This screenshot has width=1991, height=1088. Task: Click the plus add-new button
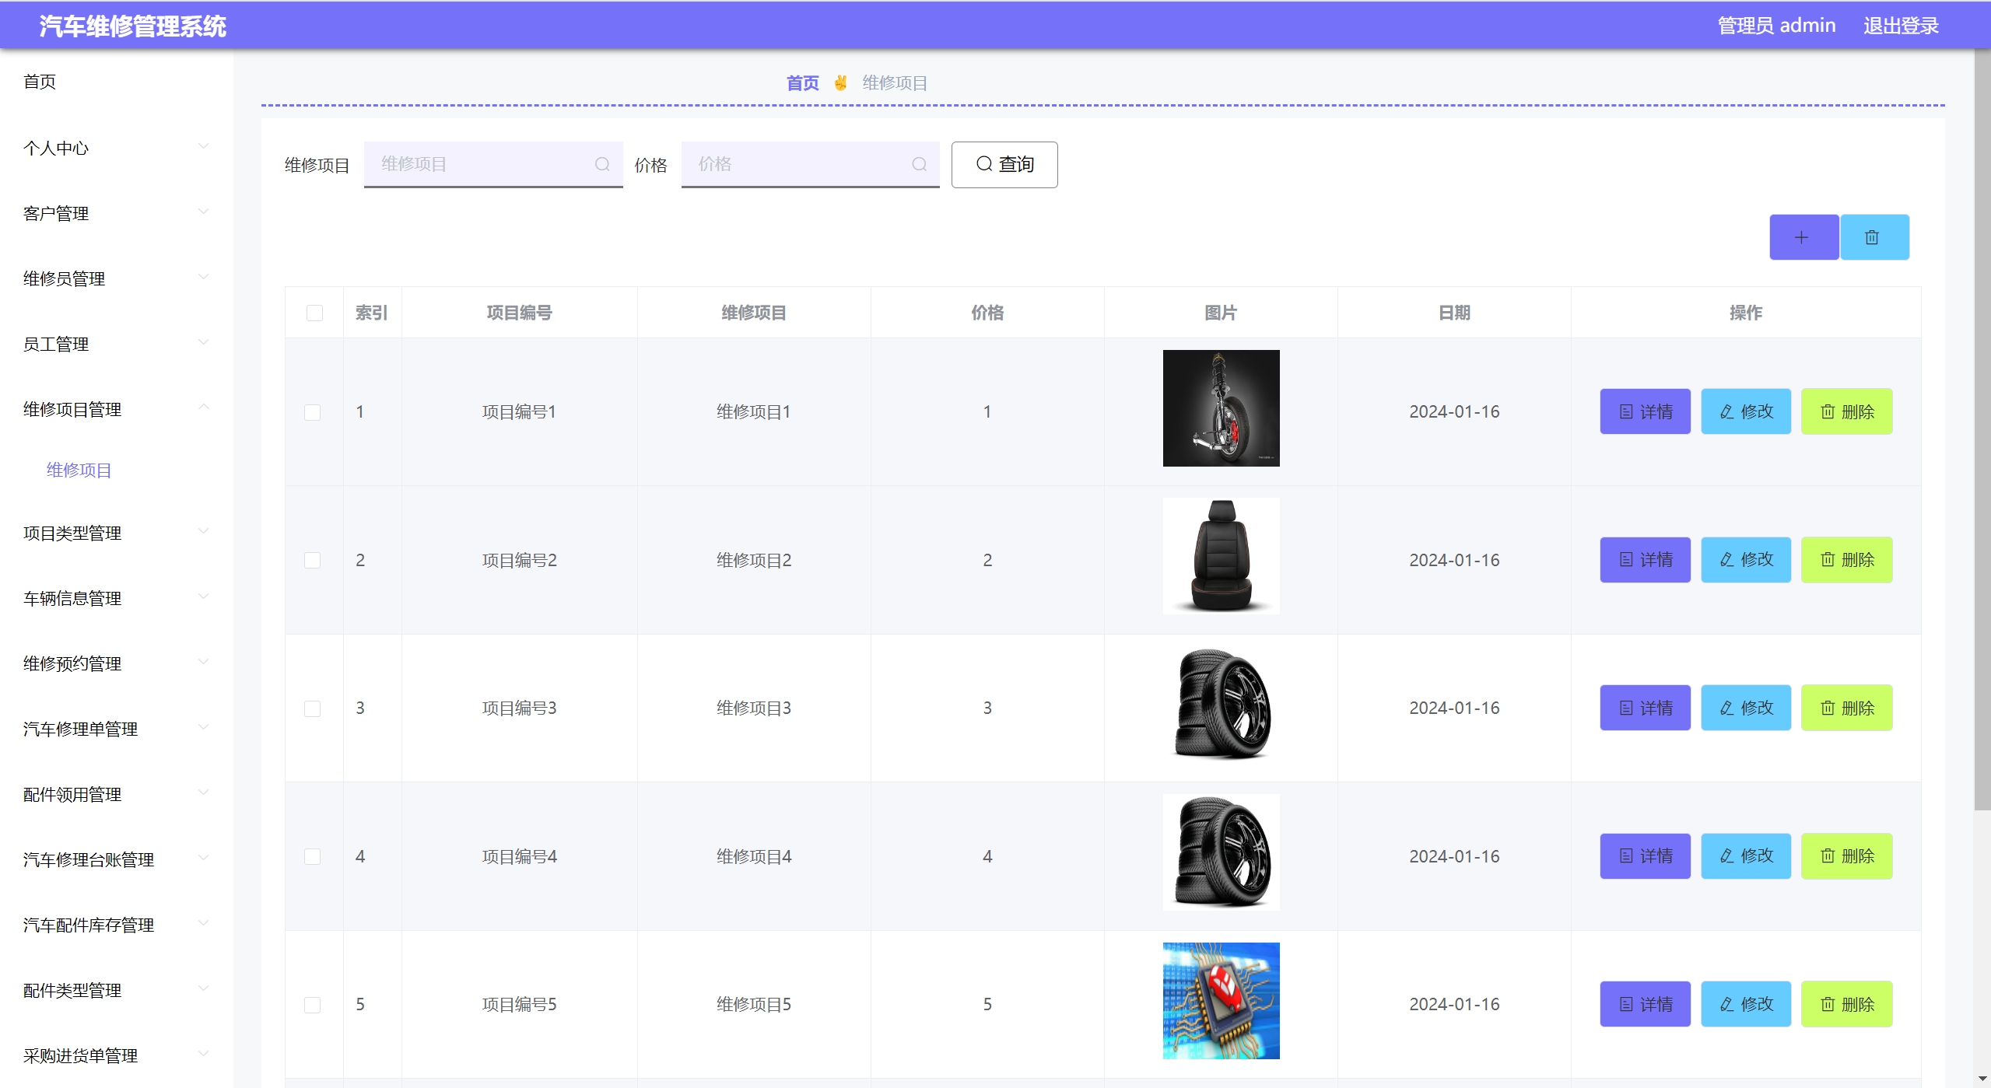point(1803,237)
